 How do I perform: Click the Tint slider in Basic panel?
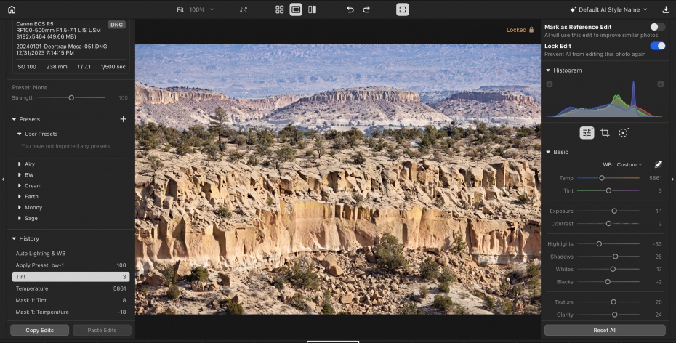(608, 190)
